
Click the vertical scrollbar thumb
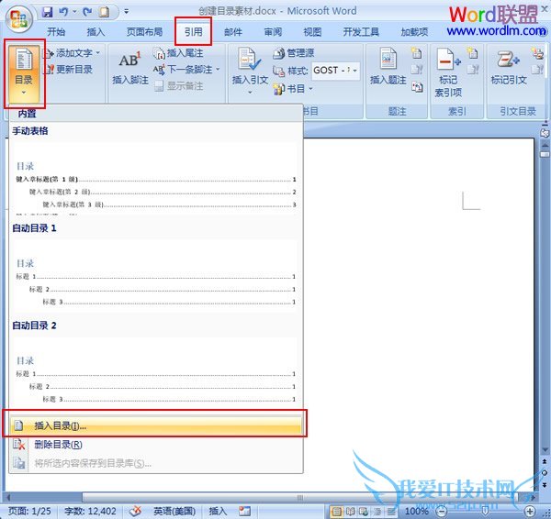click(545, 154)
